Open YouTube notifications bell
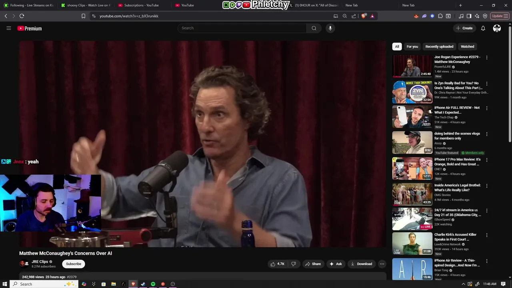 pos(483,28)
